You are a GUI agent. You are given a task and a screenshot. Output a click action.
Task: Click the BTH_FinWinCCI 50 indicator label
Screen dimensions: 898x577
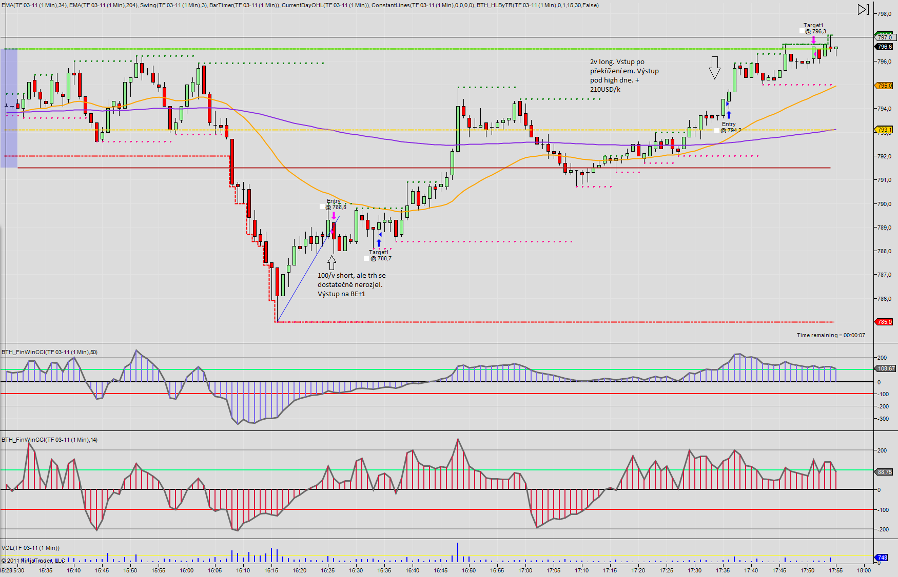point(49,352)
